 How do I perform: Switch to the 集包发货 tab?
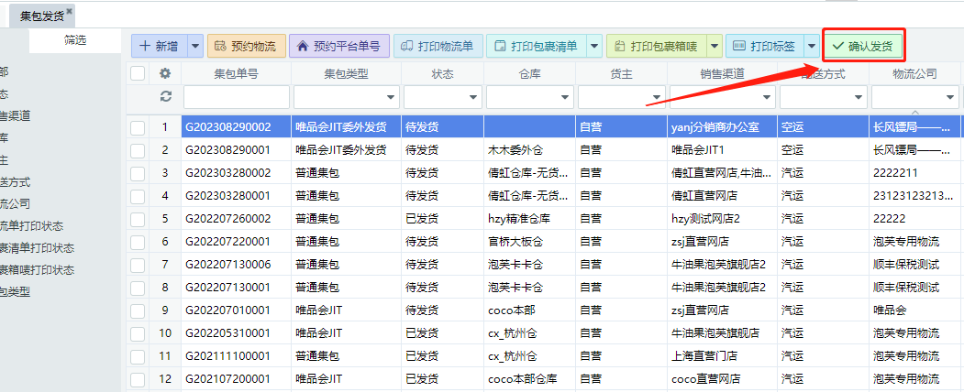40,15
